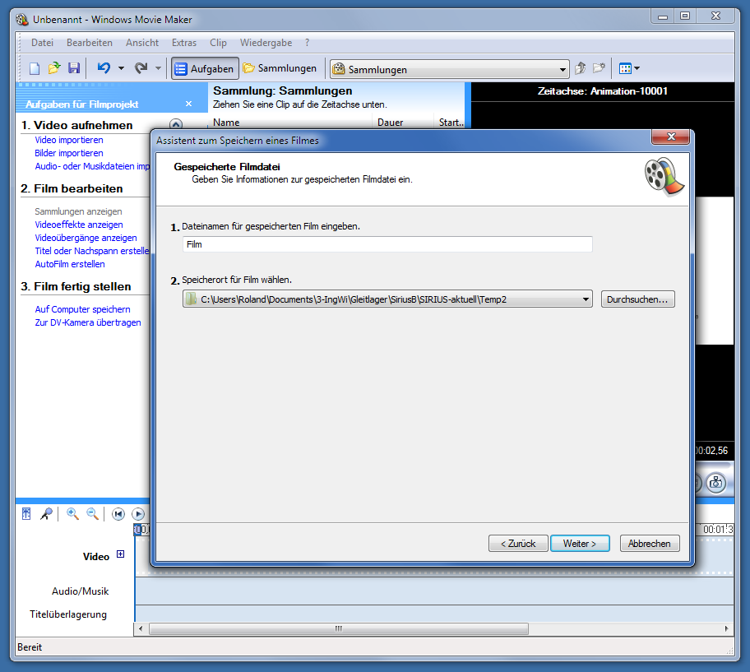Minimize the Windows Movie Maker window

click(x=663, y=16)
